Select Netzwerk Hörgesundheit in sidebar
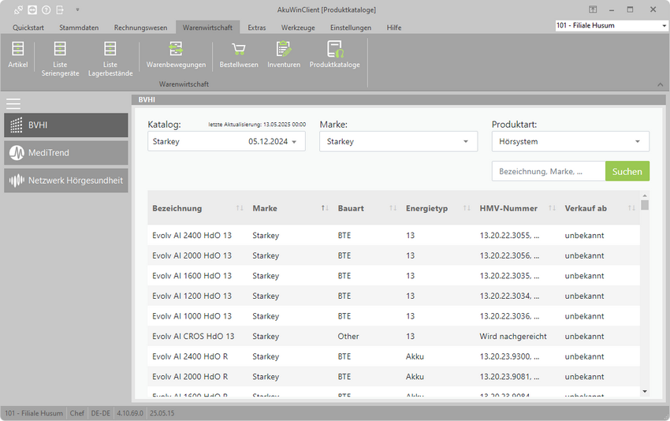The image size is (670, 421). click(66, 181)
